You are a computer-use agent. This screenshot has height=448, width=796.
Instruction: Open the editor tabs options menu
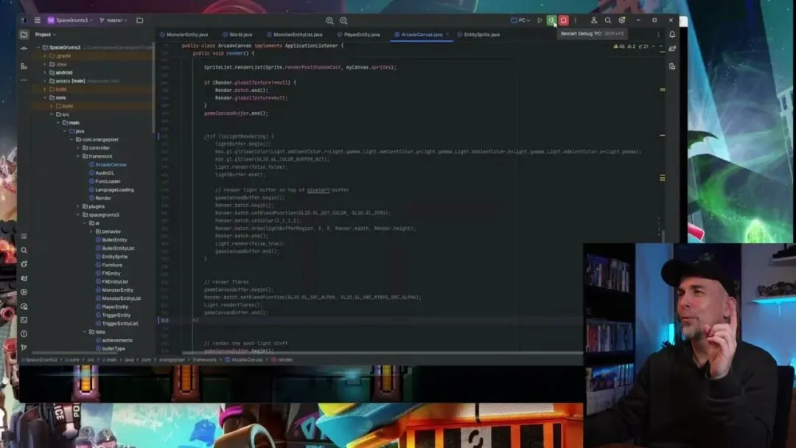point(658,35)
